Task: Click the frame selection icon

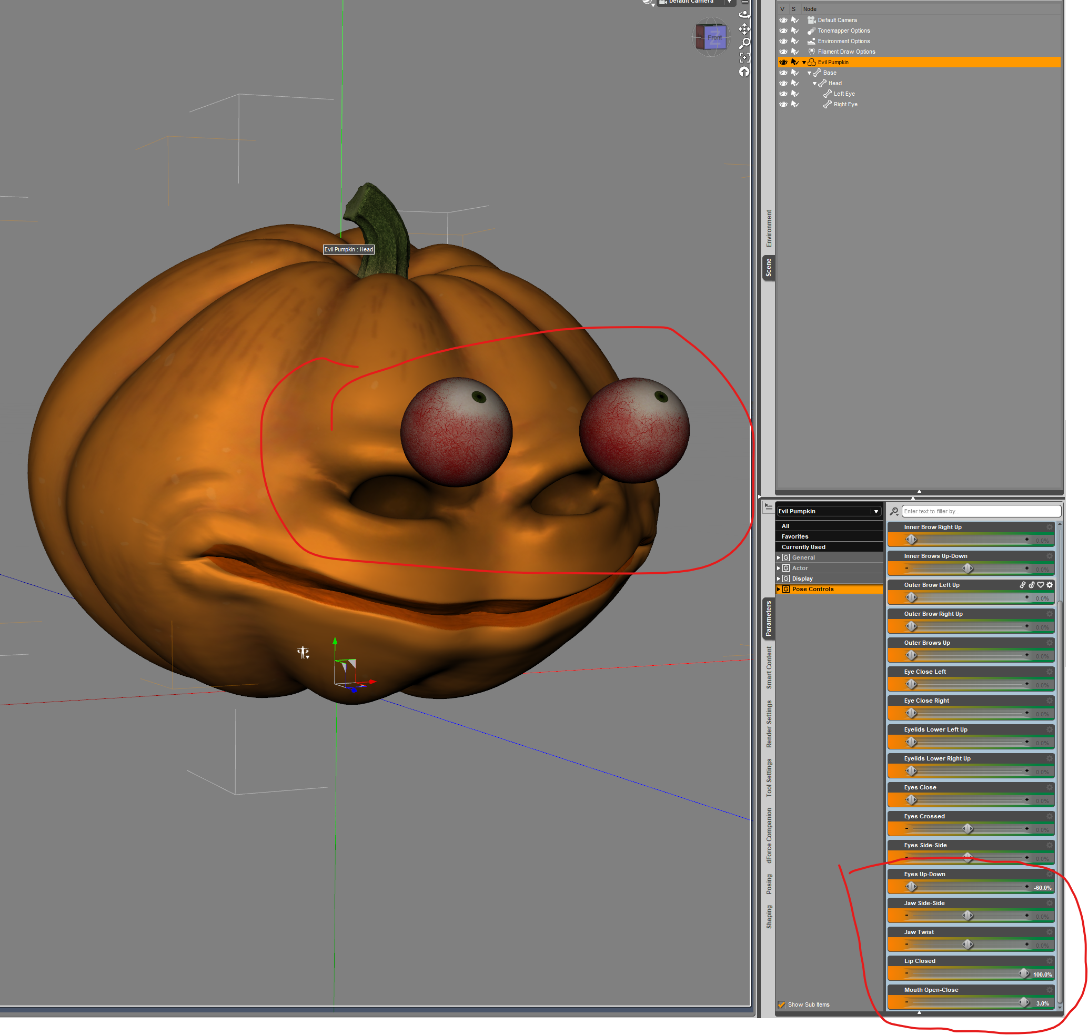Action: coord(744,57)
